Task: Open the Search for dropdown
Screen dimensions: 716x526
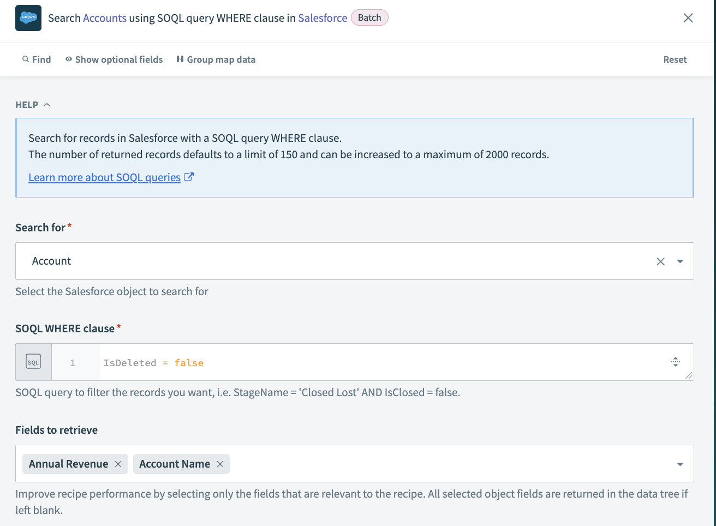Action: click(680, 261)
